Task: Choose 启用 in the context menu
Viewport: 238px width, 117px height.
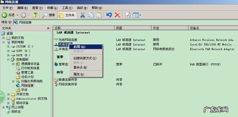Action: (79, 47)
